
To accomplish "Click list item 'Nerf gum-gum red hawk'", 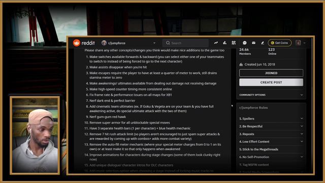I will pos(108,117).
